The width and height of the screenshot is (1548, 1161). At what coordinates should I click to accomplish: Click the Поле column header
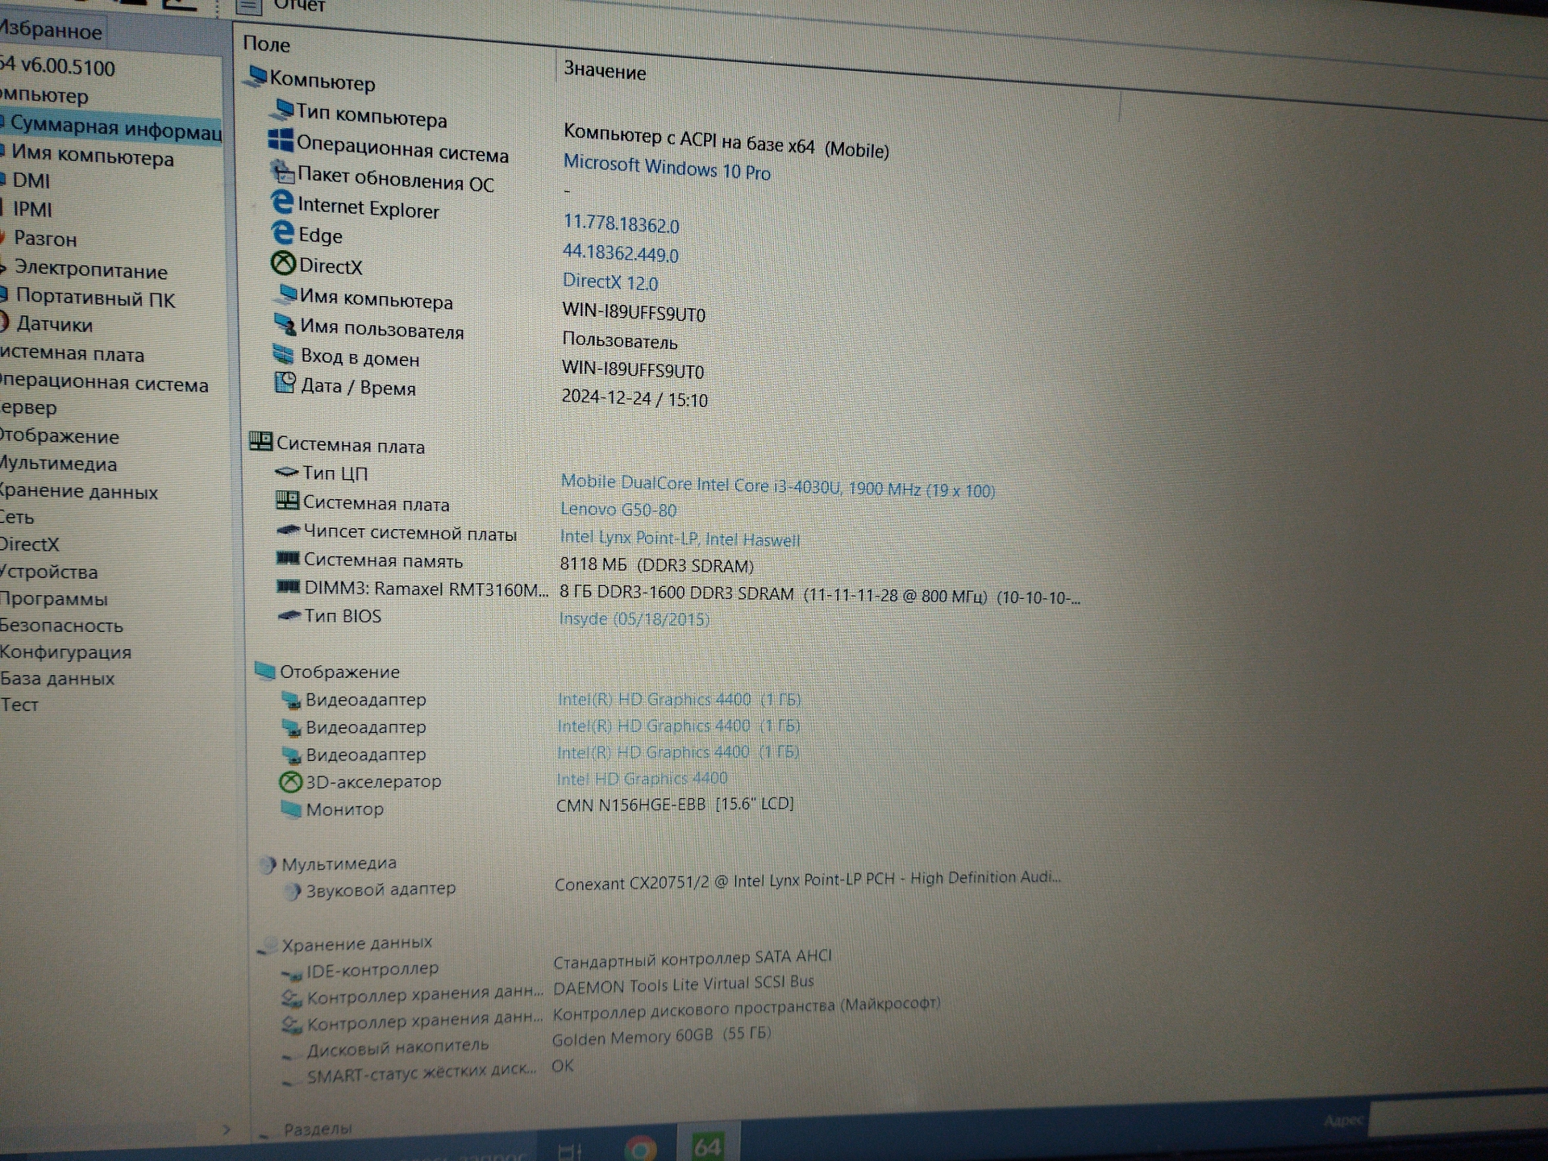tap(266, 44)
